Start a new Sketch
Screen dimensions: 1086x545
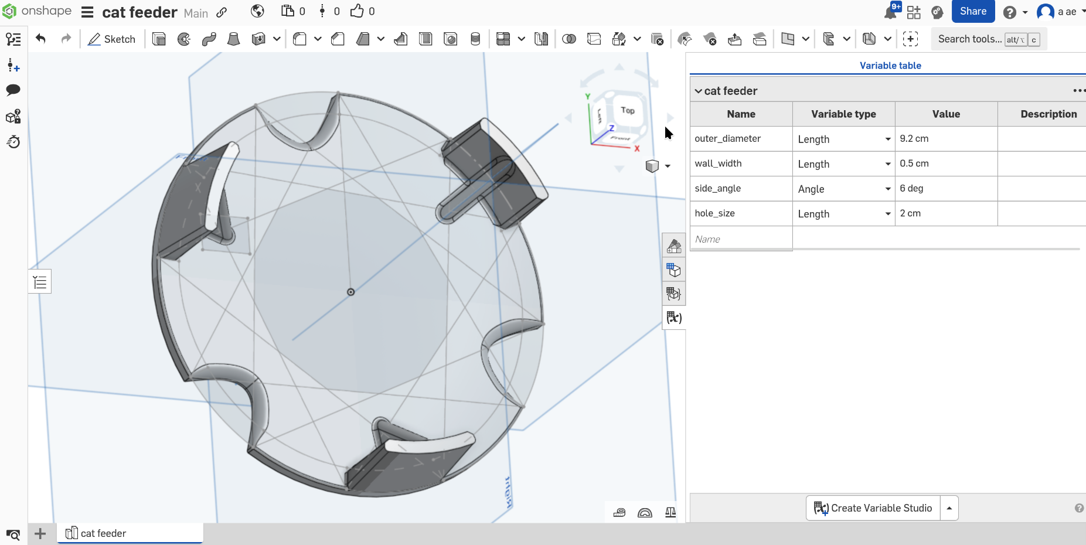(112, 39)
